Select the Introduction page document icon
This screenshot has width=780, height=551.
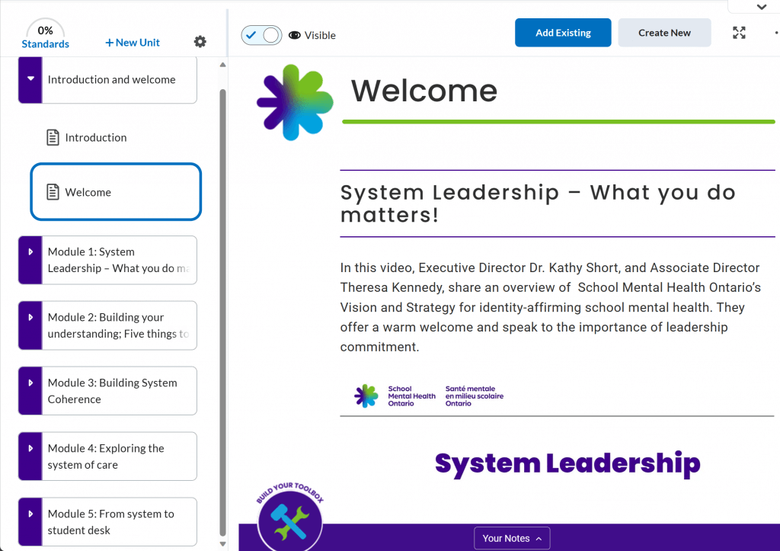click(53, 137)
